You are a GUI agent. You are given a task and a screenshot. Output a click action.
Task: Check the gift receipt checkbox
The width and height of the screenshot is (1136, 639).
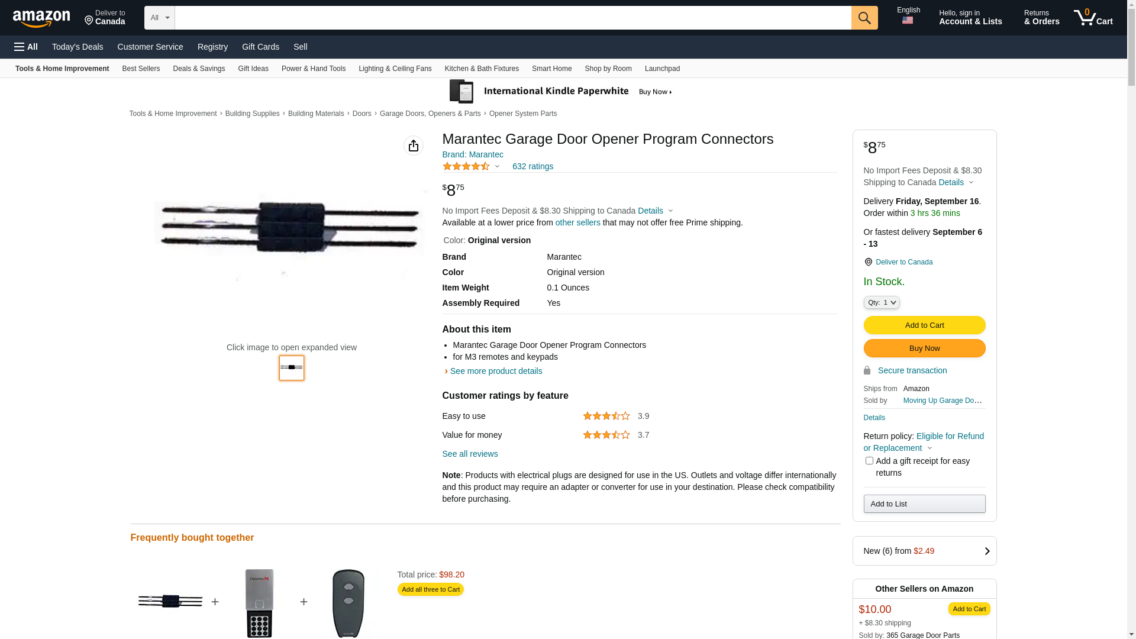tap(869, 461)
